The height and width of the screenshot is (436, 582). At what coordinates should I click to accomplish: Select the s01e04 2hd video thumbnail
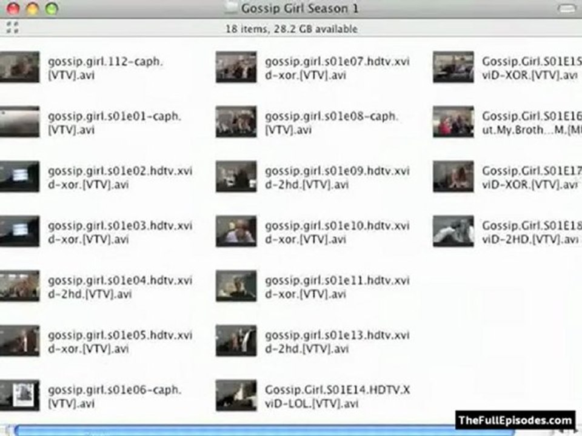point(19,286)
